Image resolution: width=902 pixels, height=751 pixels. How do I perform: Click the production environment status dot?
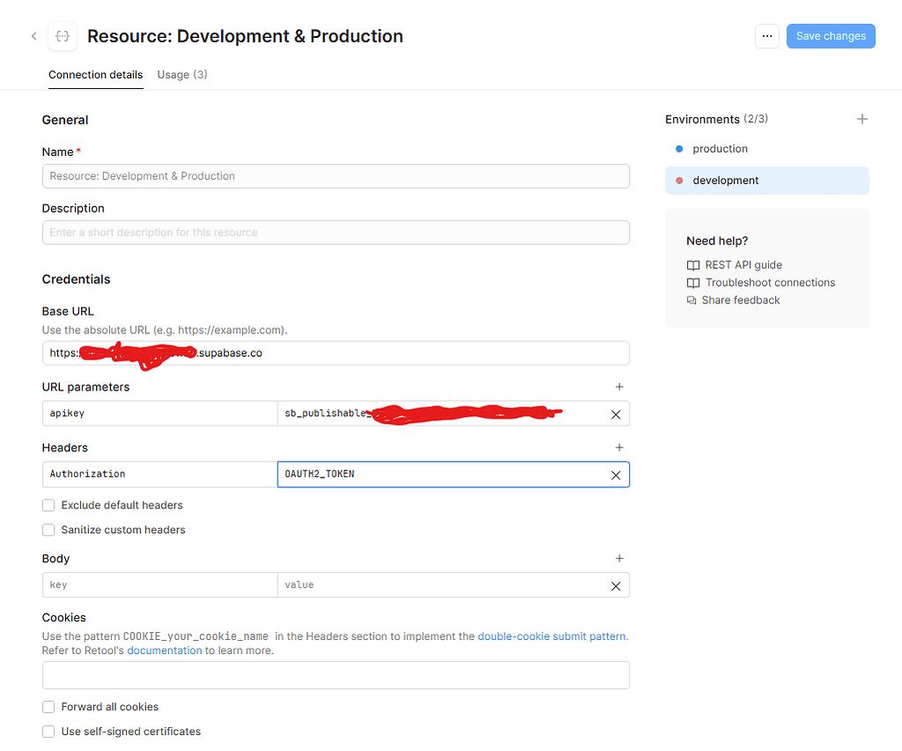(x=677, y=149)
